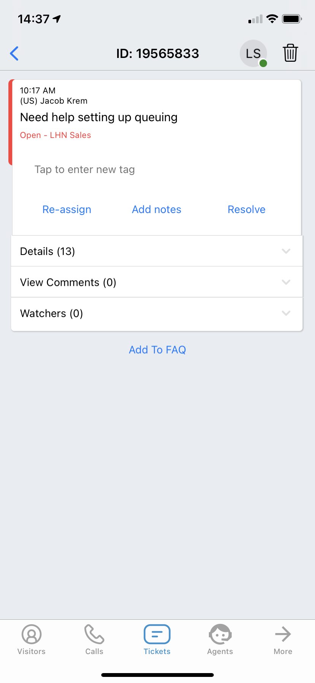This screenshot has height=683, width=315.
Task: Expand View Comments chevron
Action: click(286, 282)
